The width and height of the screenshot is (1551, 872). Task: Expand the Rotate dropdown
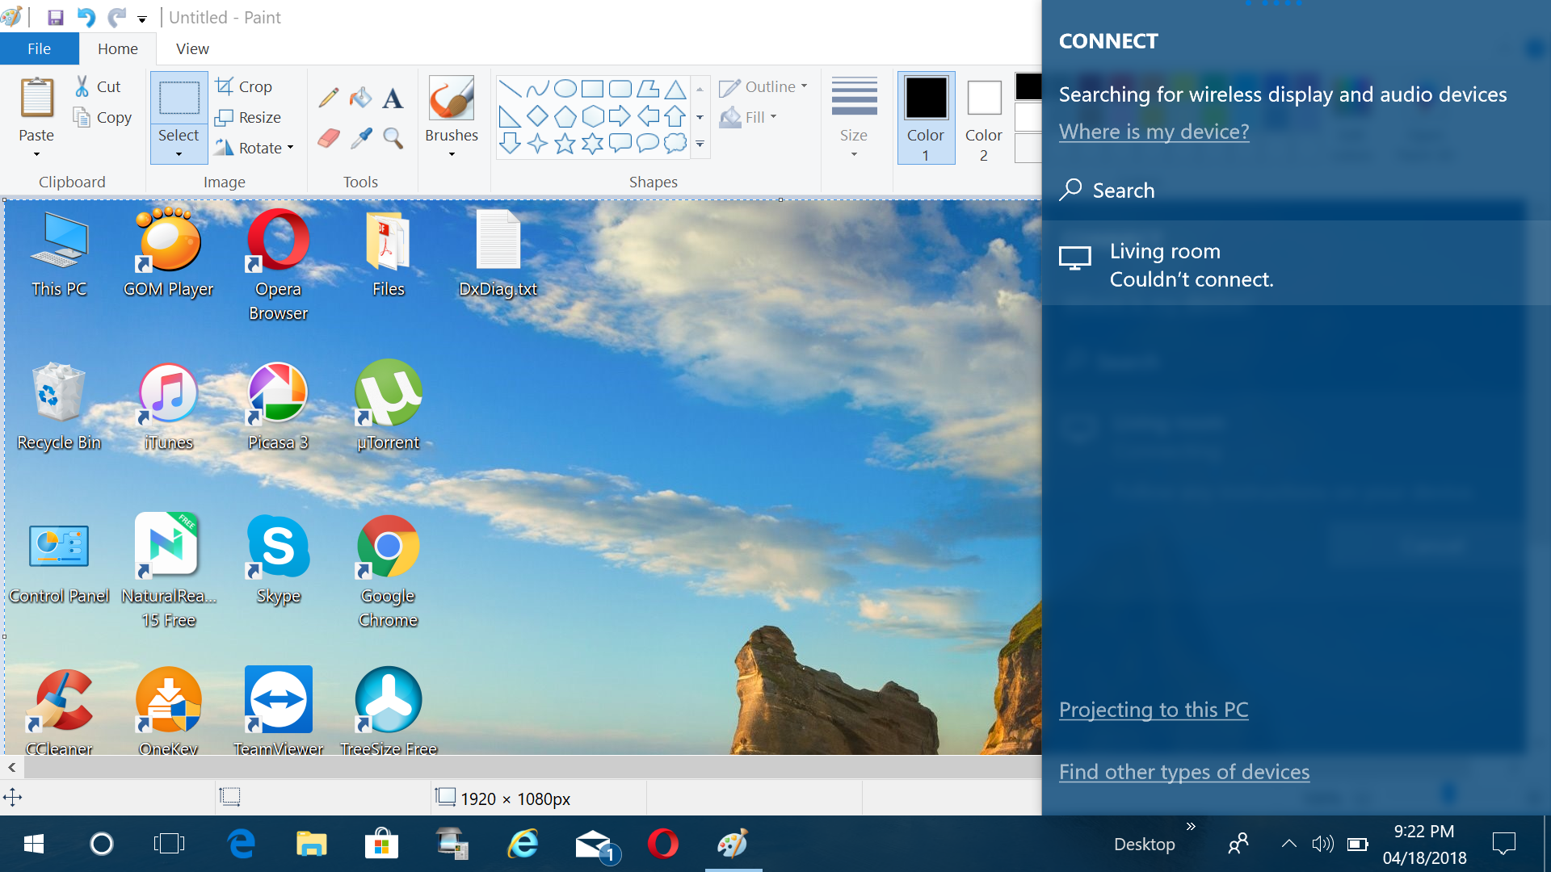click(x=290, y=148)
